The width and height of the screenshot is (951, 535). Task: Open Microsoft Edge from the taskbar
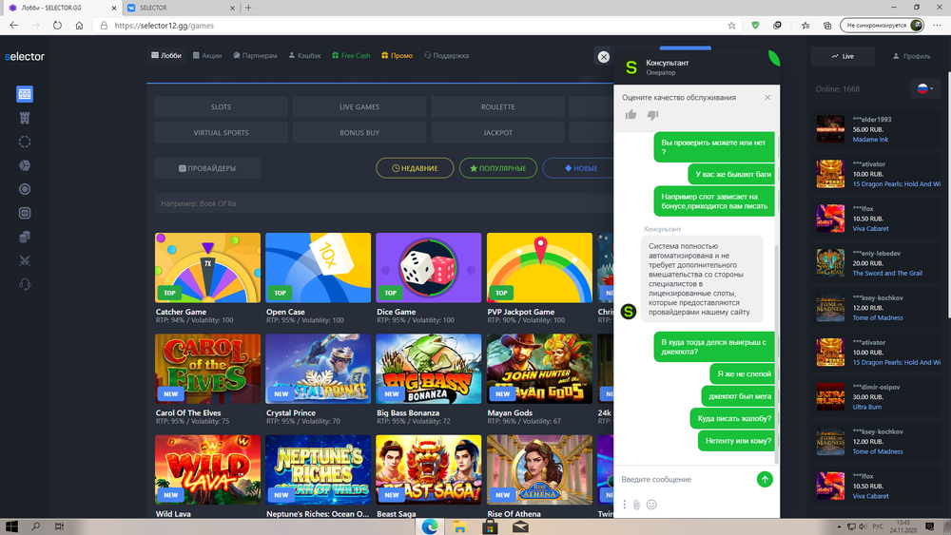pos(430,526)
